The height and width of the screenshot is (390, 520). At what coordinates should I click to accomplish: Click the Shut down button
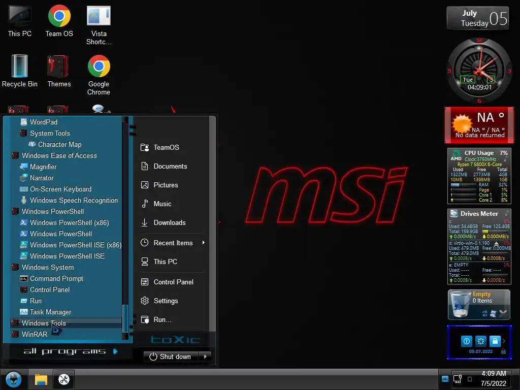171,357
